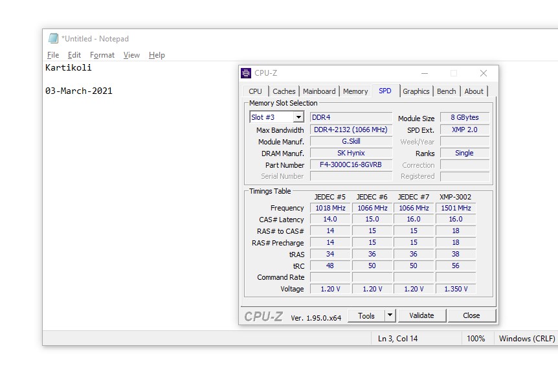Select the Mainboard tab
This screenshot has width=558, height=375.
(319, 91)
